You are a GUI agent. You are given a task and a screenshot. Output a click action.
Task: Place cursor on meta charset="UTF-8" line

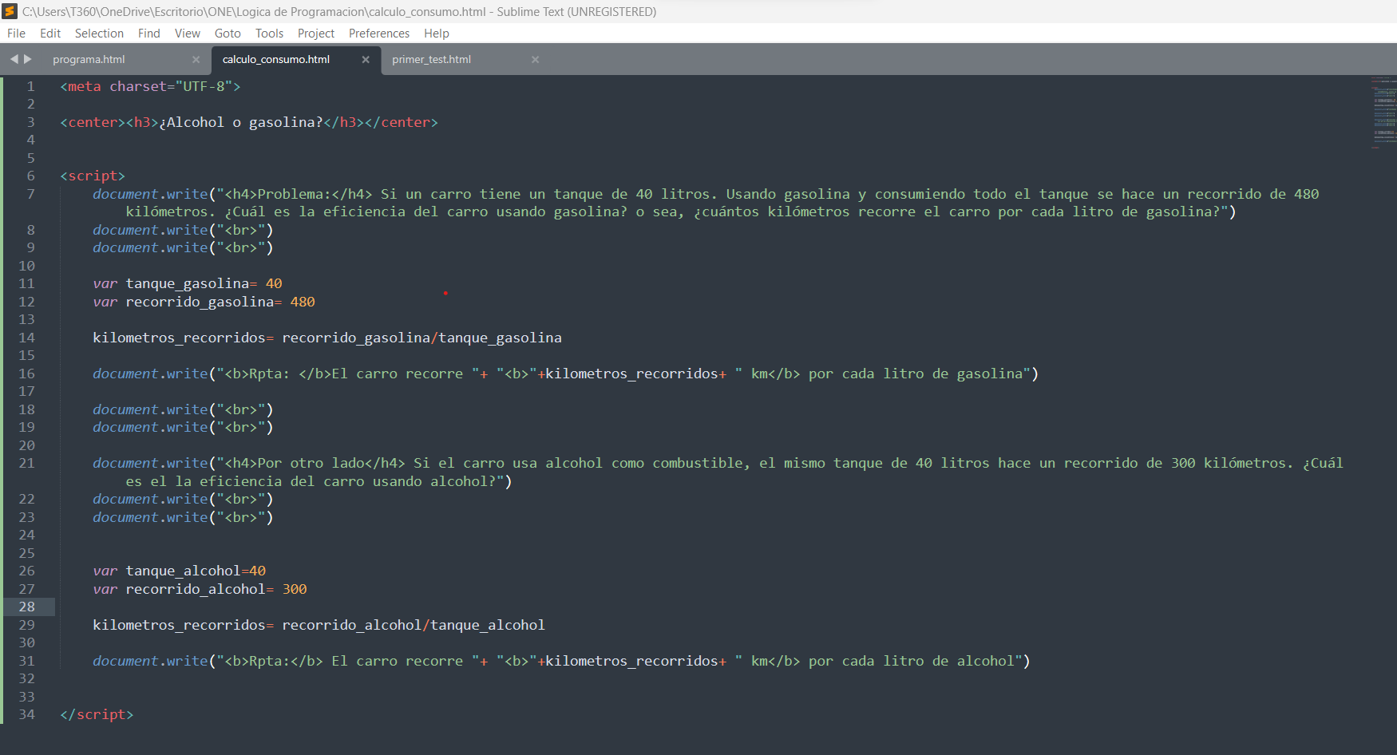click(150, 86)
